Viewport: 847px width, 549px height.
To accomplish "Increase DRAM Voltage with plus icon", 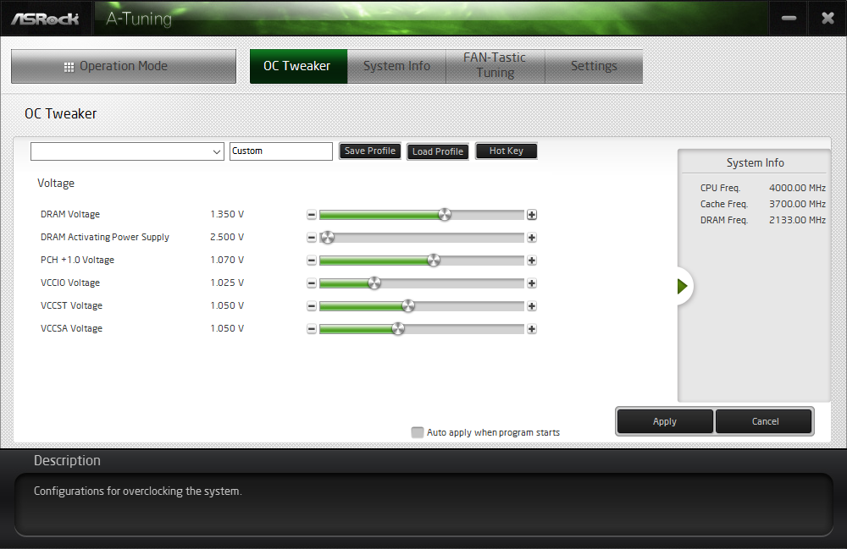I will (532, 215).
